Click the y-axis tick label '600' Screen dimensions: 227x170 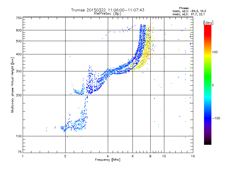19,30
